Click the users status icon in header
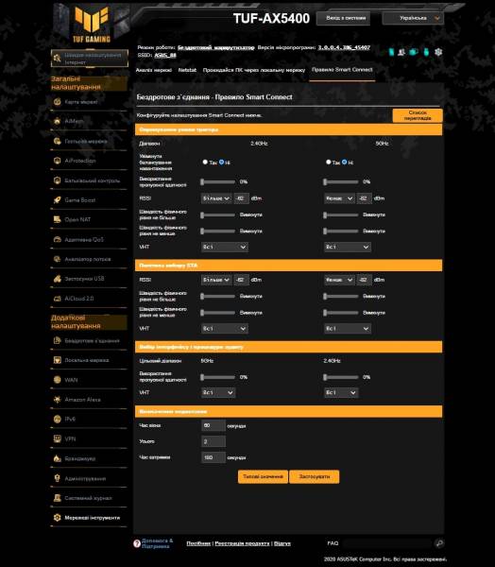 [x=401, y=52]
